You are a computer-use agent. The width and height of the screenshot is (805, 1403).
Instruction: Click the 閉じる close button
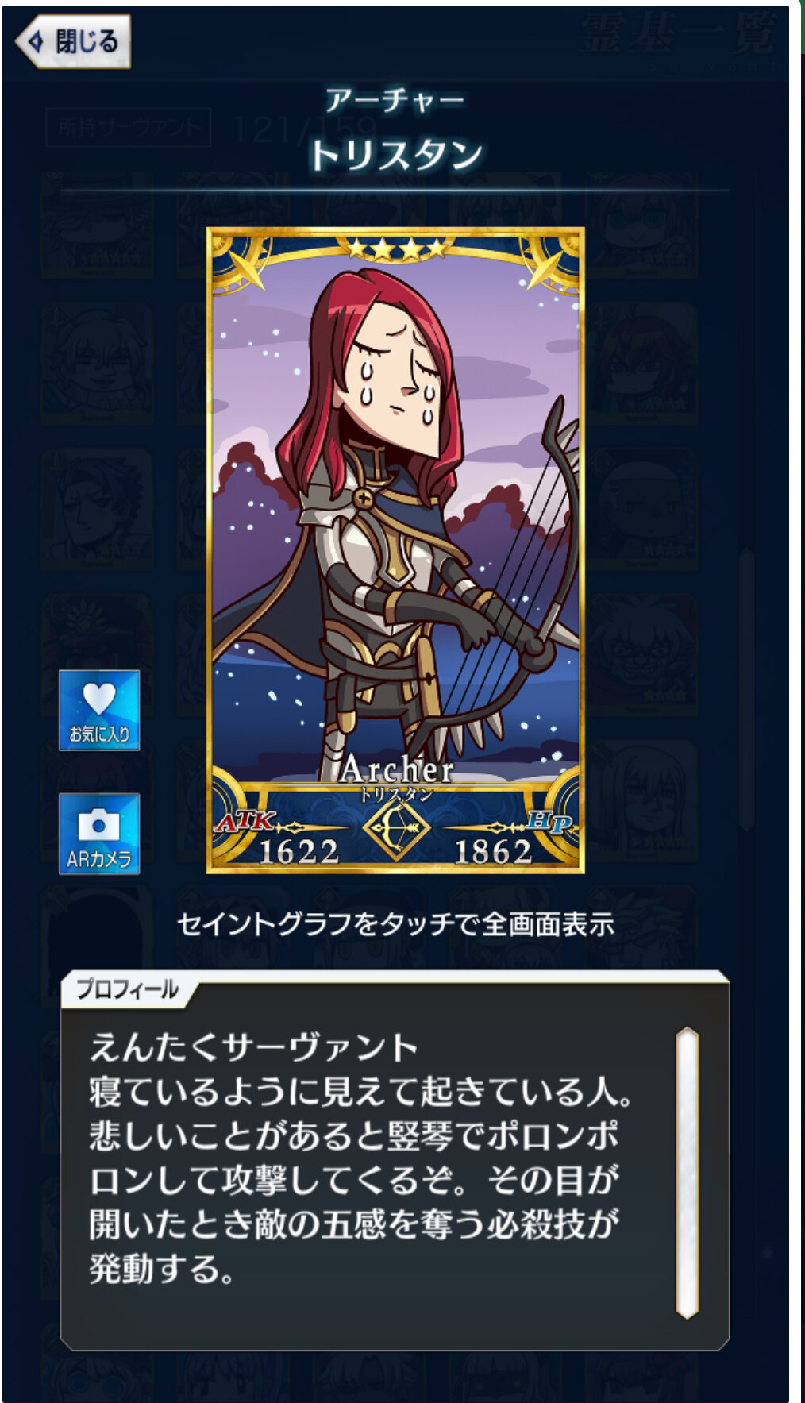pos(73,40)
